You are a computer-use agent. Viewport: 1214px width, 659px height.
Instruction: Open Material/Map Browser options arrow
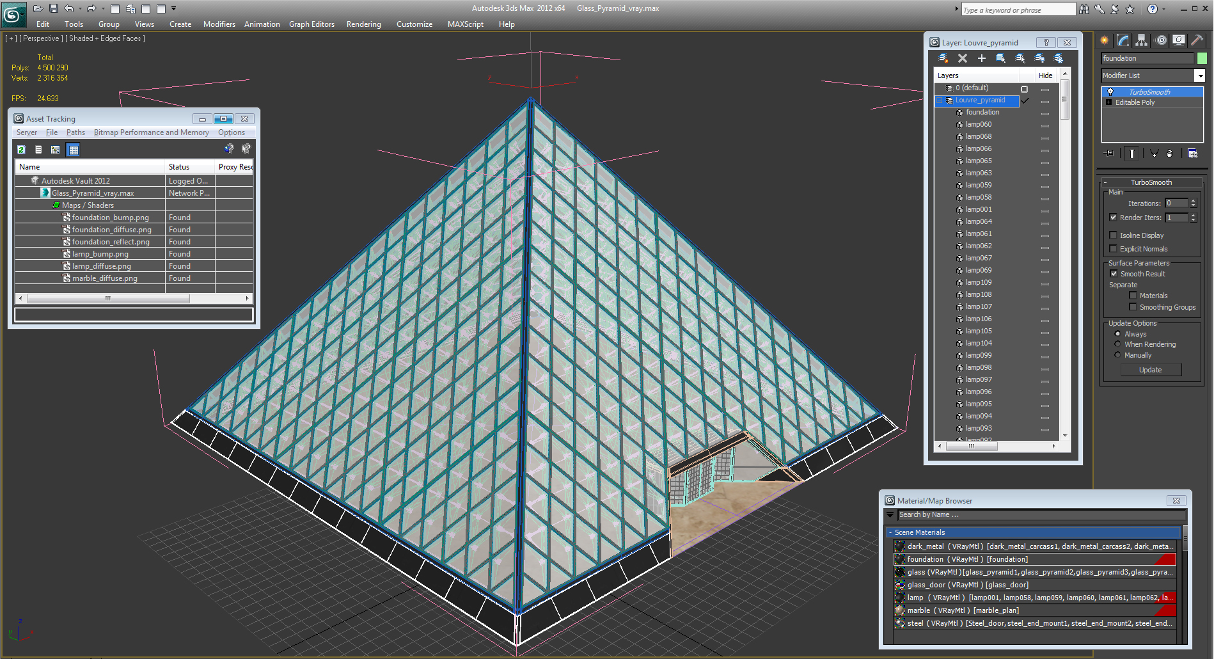click(x=890, y=514)
